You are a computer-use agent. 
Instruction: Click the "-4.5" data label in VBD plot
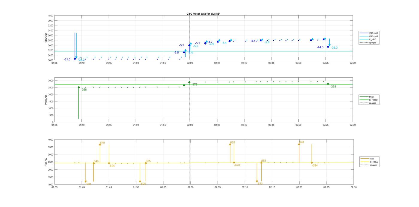click(253, 41)
